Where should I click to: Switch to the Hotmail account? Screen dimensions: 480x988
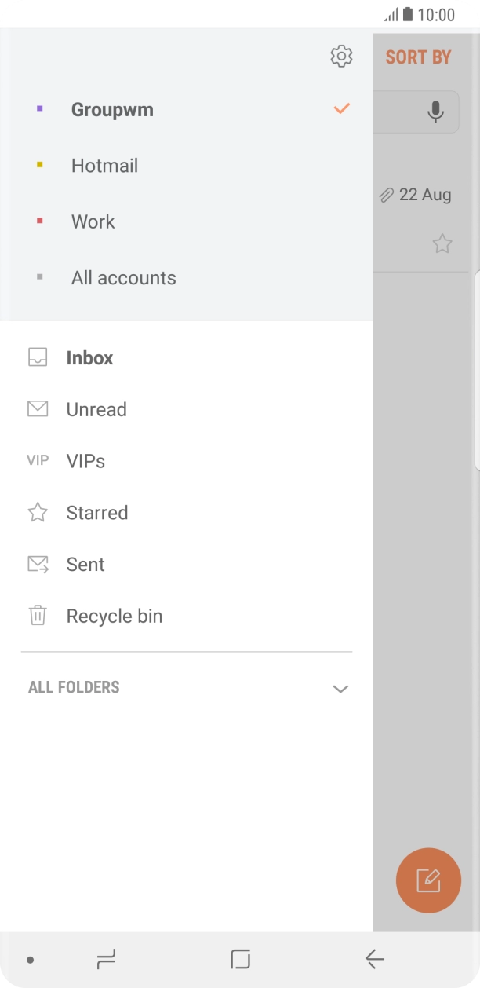pos(104,165)
